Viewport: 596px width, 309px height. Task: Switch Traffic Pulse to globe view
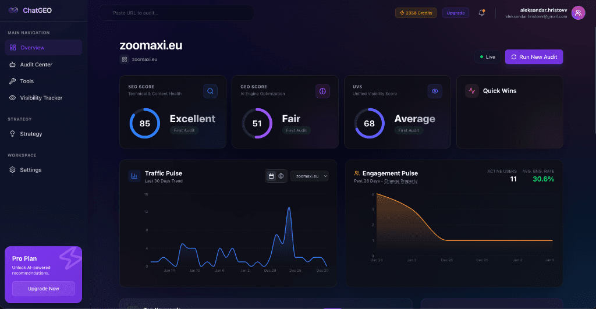point(281,176)
